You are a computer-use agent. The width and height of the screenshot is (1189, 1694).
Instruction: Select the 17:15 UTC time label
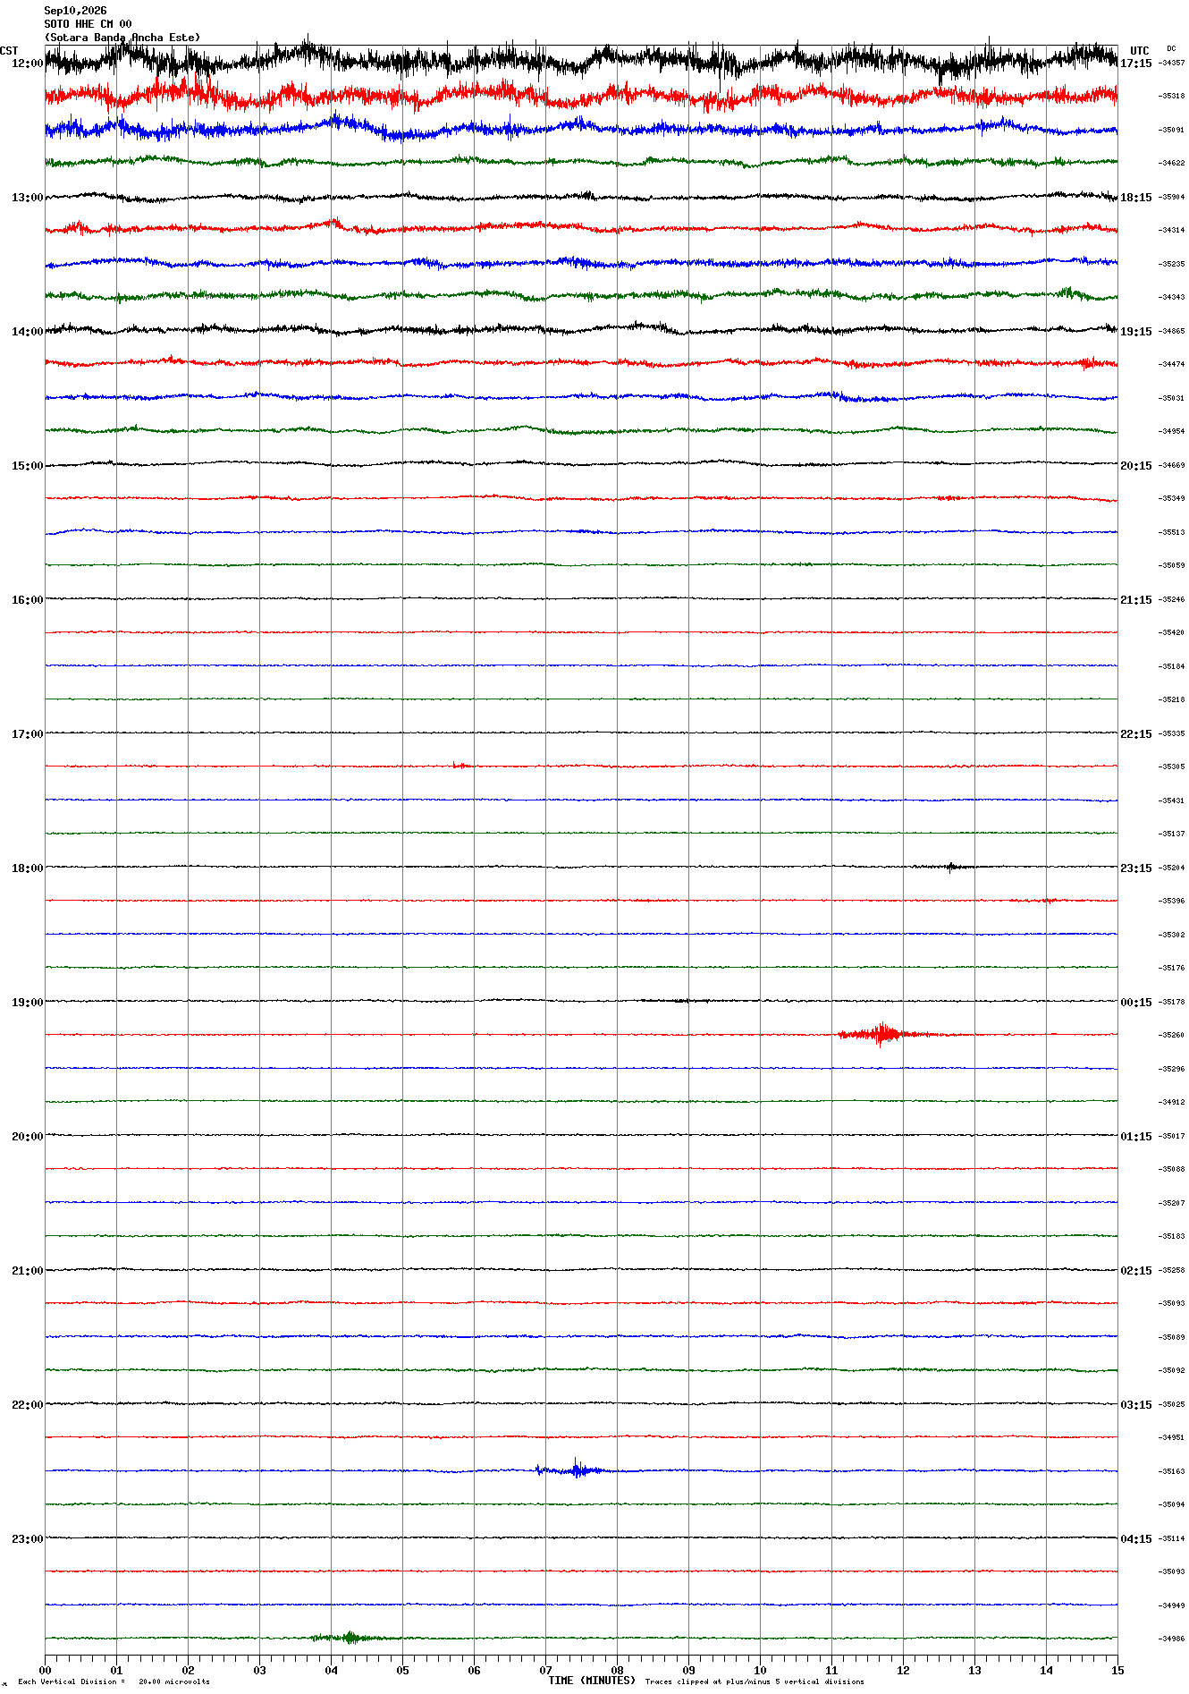[x=1136, y=64]
